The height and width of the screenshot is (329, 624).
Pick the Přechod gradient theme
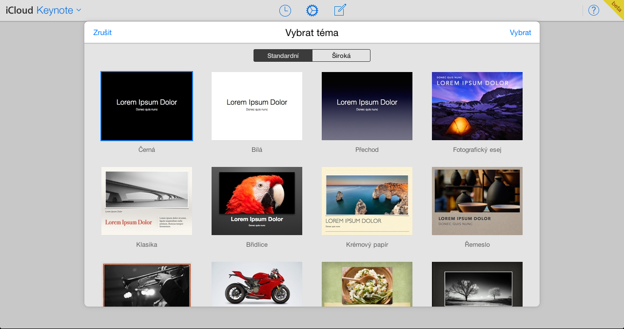(x=367, y=106)
